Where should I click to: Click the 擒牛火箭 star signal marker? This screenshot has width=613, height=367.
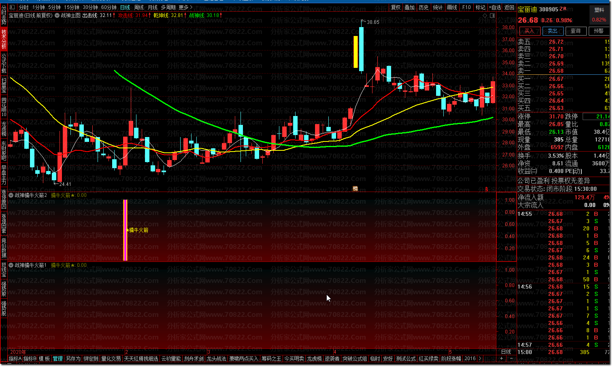tap(137, 230)
